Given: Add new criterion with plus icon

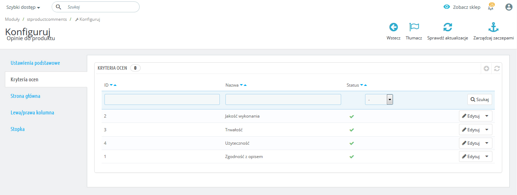Looking at the screenshot, I should (x=486, y=69).
